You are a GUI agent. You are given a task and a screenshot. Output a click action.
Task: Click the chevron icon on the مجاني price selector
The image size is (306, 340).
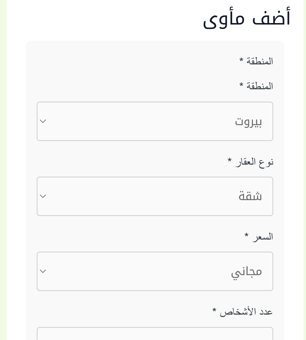(43, 271)
